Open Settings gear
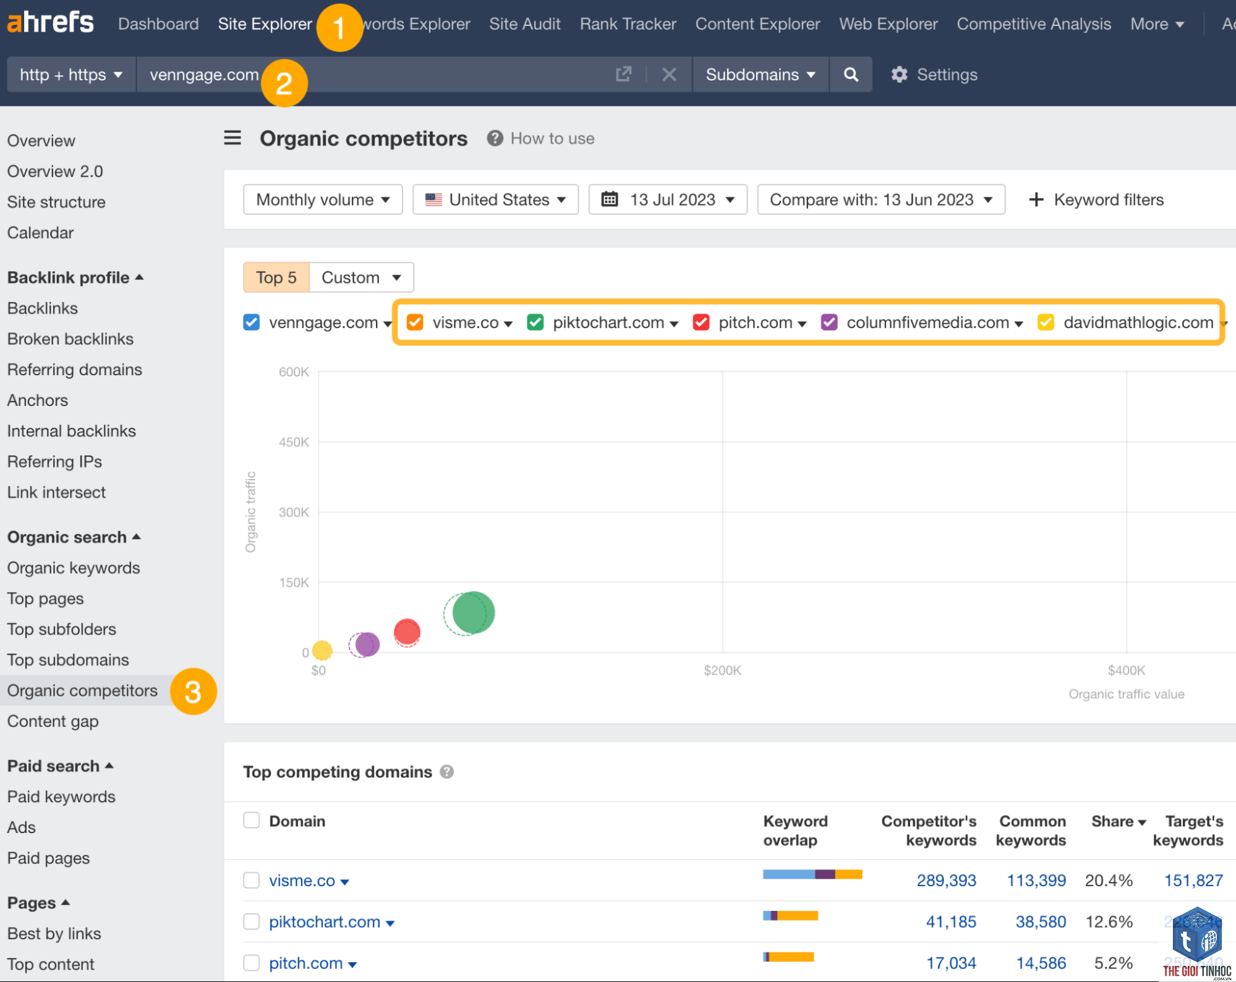 pyautogui.click(x=899, y=74)
